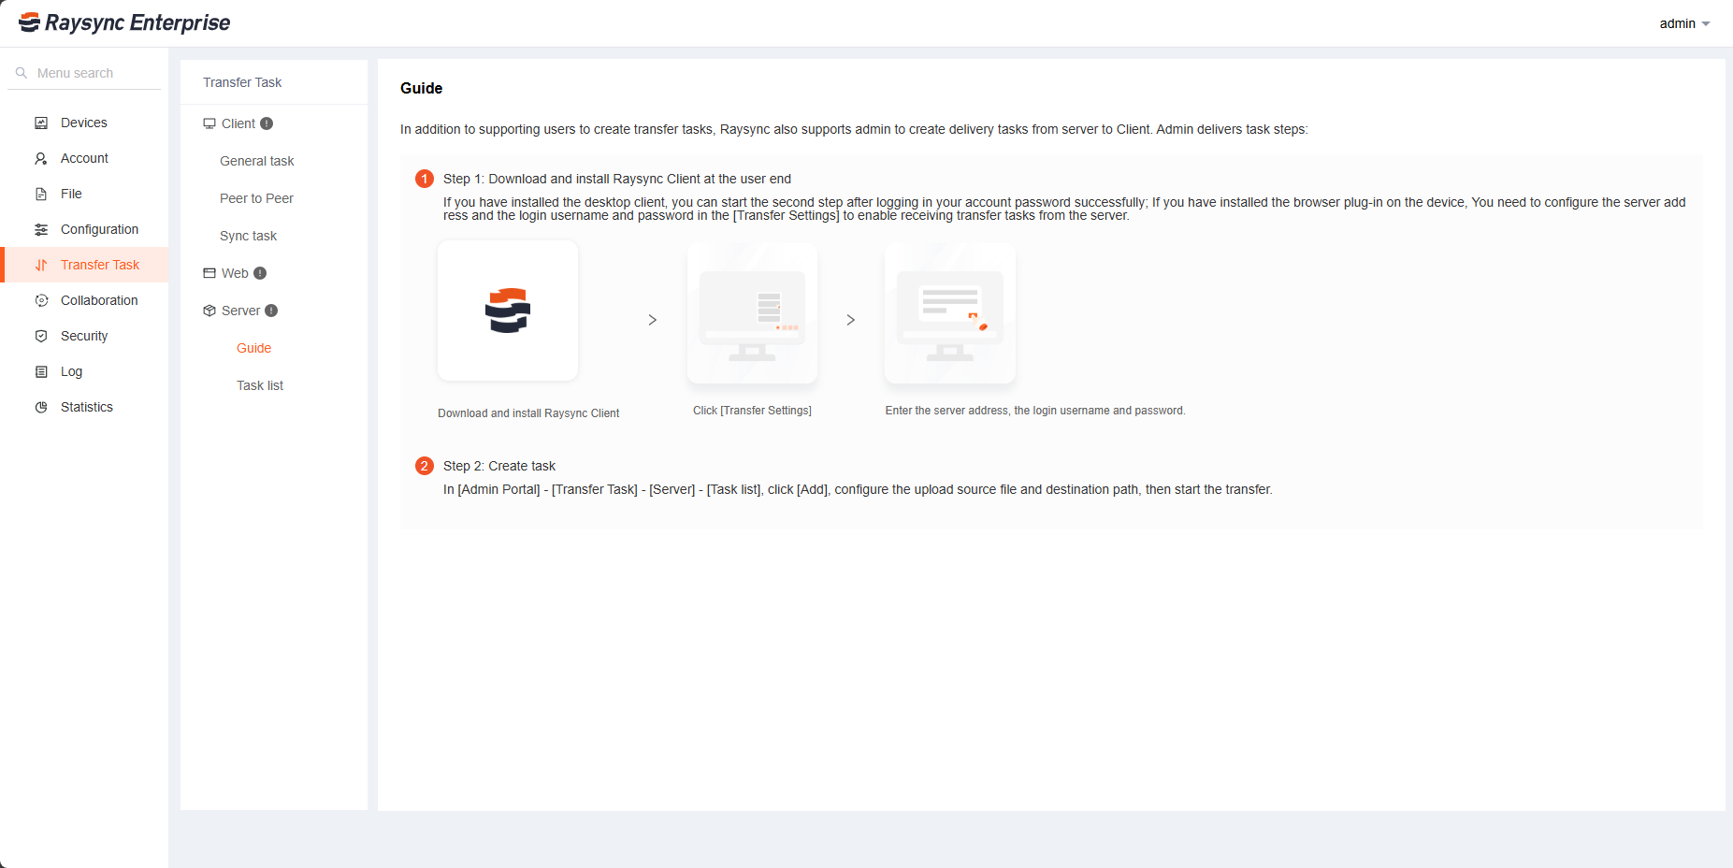Click the Account person icon
The height and width of the screenshot is (868, 1733).
(41, 158)
